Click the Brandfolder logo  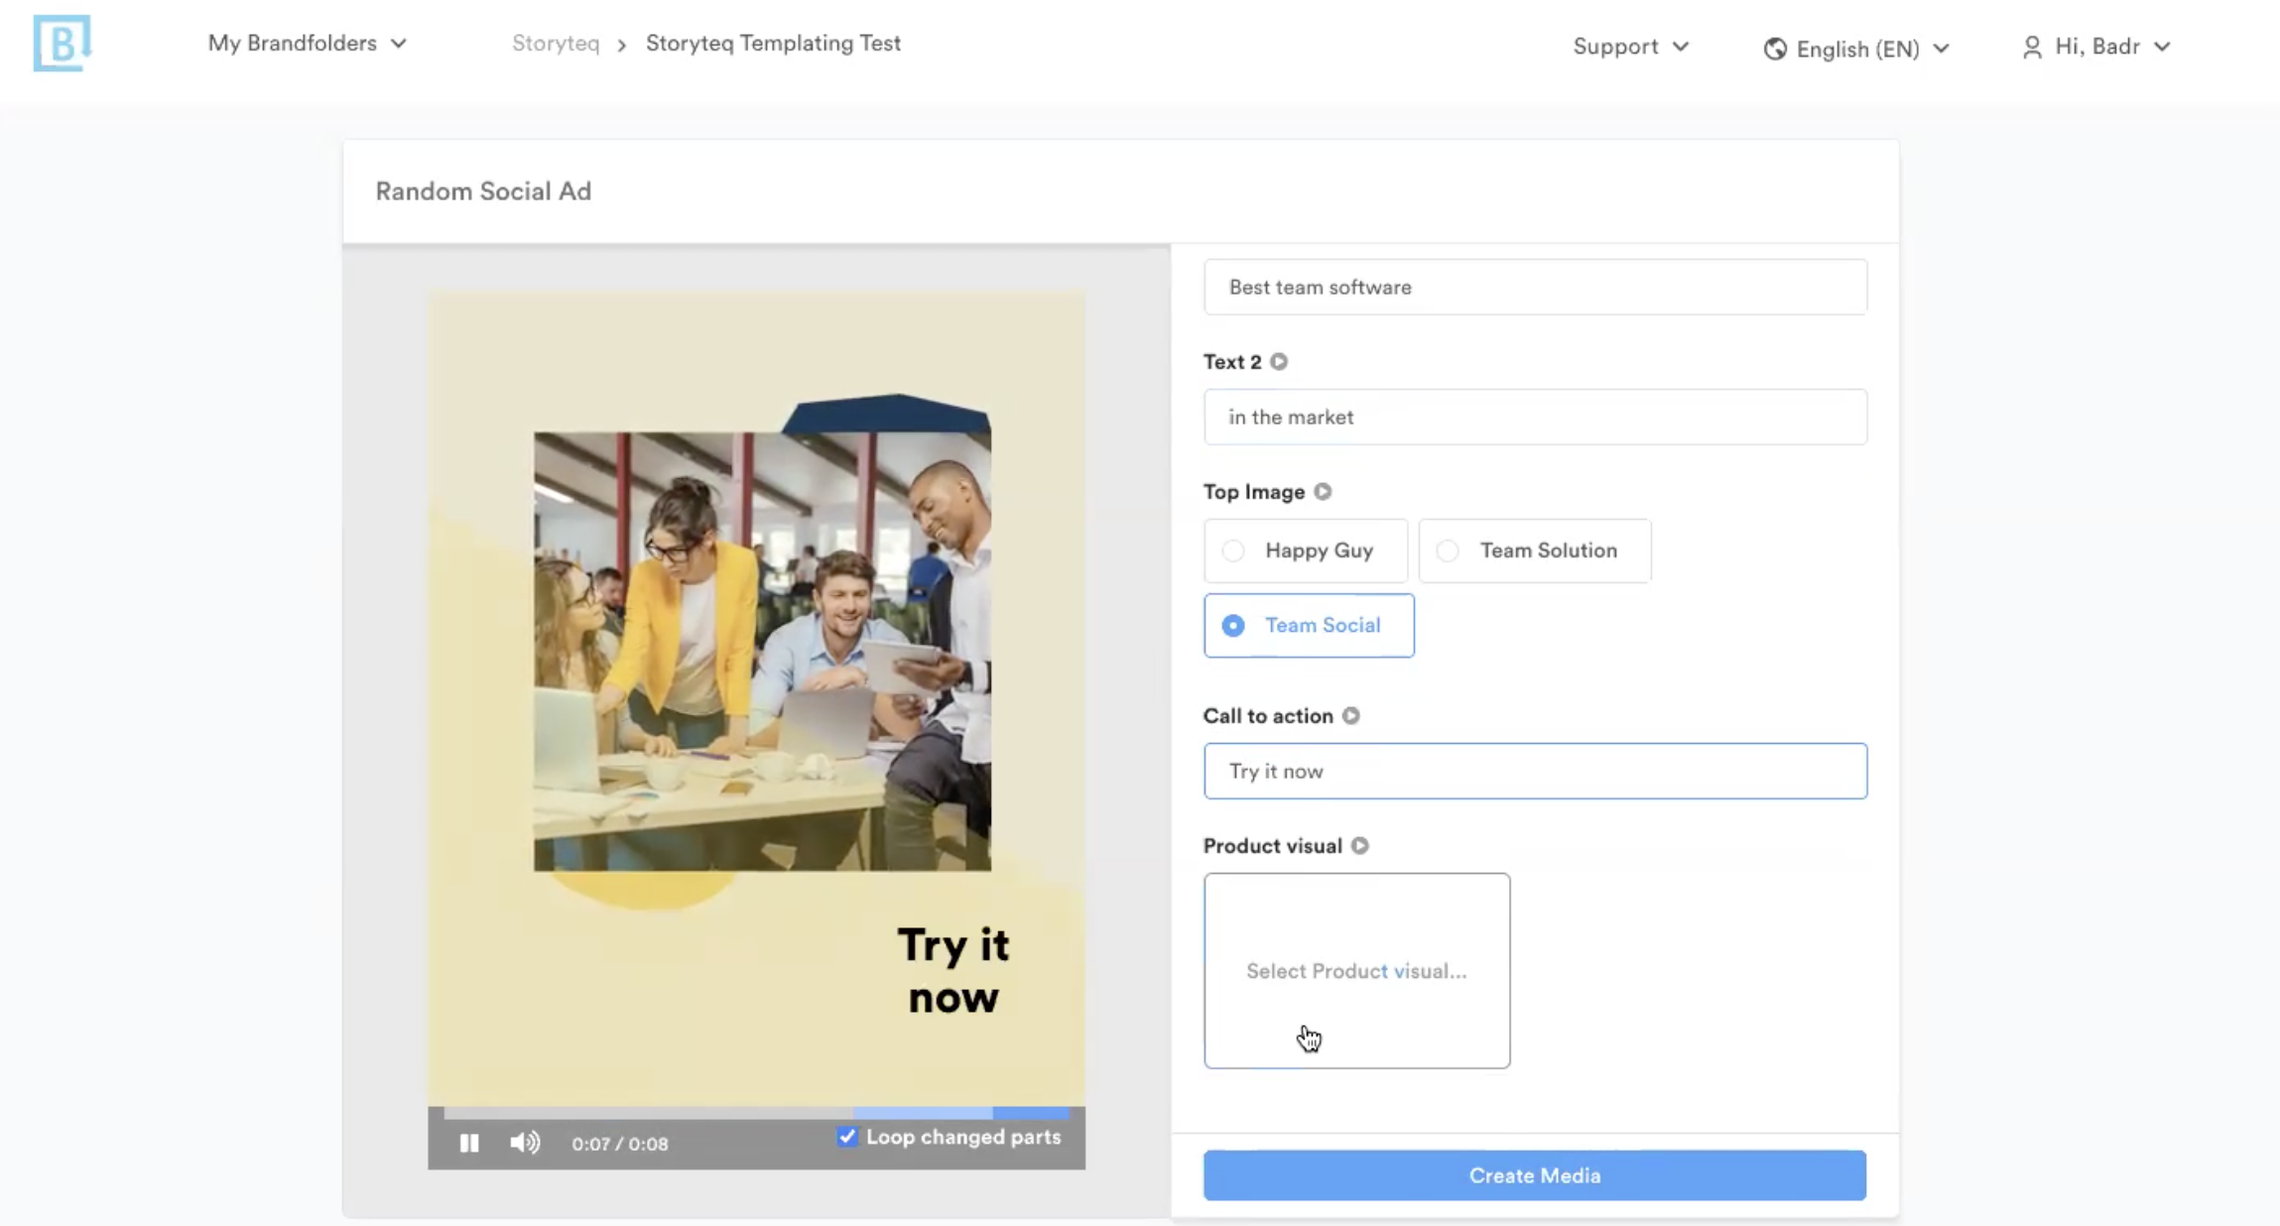62,43
